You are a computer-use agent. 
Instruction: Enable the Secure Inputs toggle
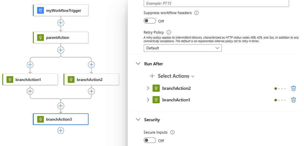pos(150,140)
